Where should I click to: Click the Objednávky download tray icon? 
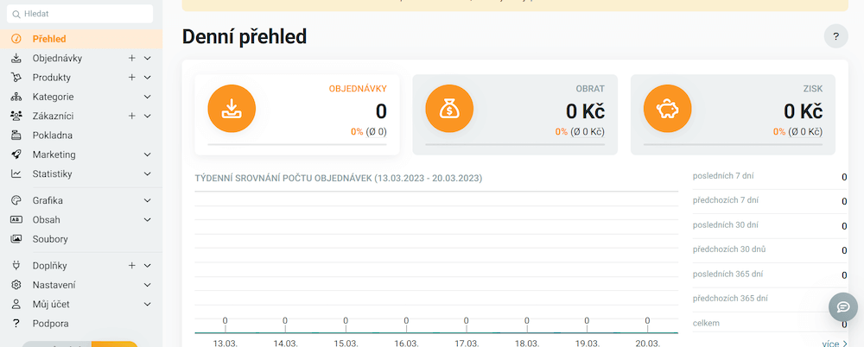pyautogui.click(x=16, y=59)
